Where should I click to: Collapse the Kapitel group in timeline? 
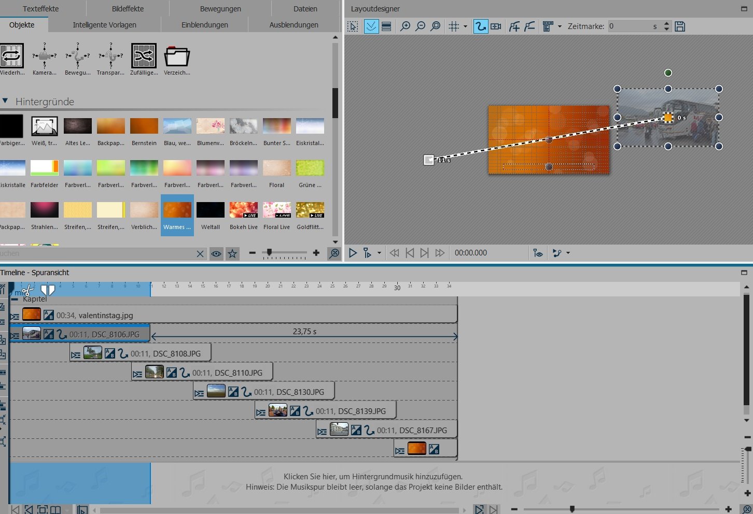[15, 299]
